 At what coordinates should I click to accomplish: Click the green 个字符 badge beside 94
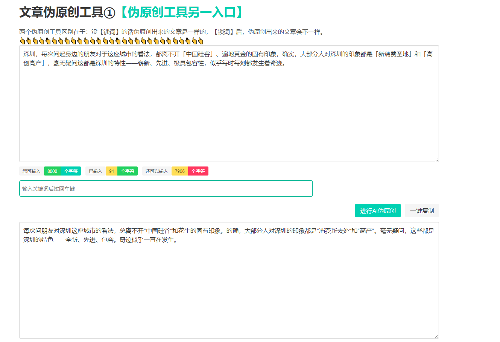pyautogui.click(x=128, y=171)
